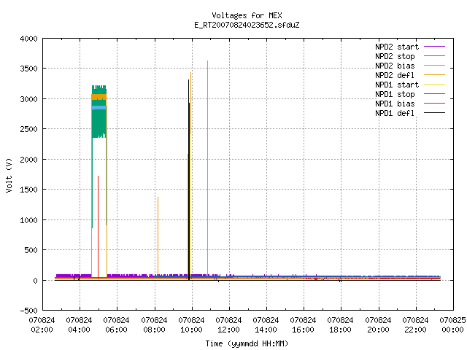Click the 070824 10:00 x-axis tick label

[191, 325]
